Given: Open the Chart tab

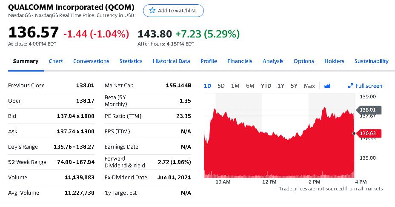Looking at the screenshot, I should point(56,61).
